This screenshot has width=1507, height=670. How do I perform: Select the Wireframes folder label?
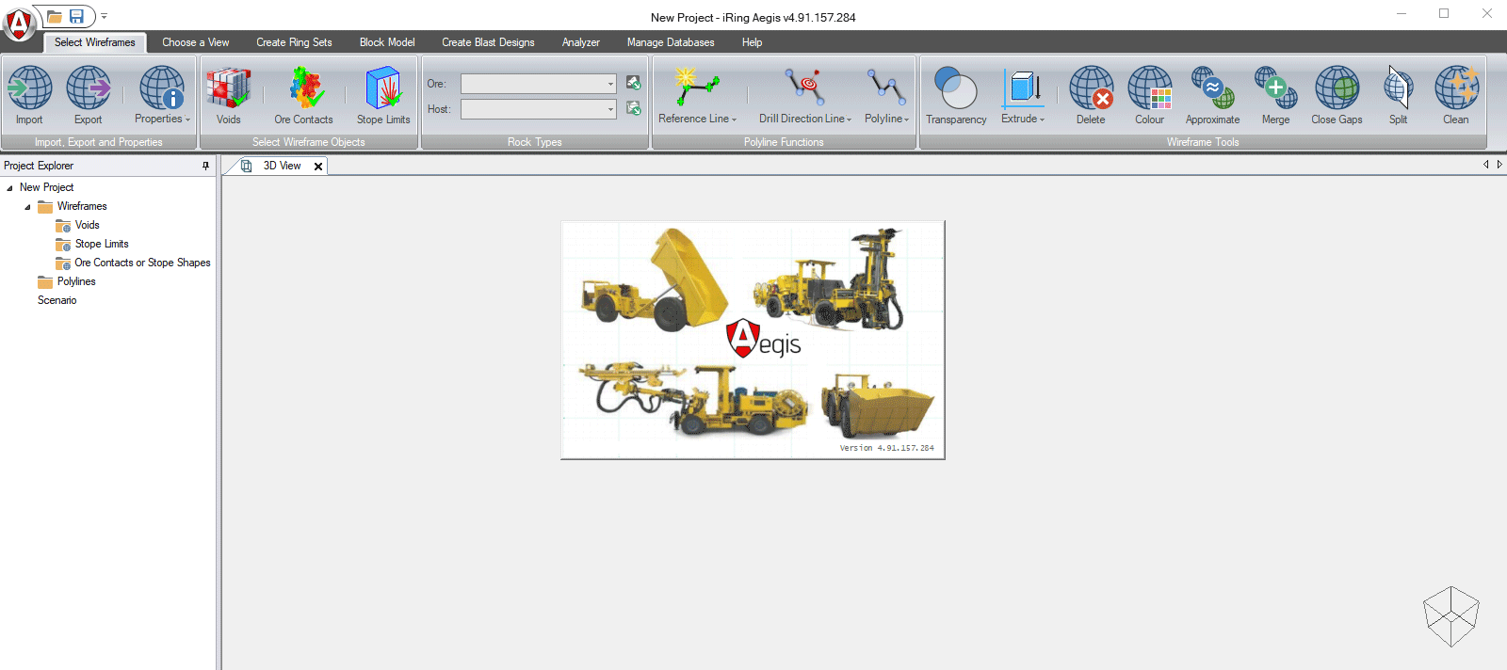82,206
